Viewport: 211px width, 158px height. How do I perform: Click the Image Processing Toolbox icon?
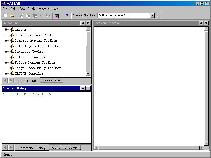point(12,68)
